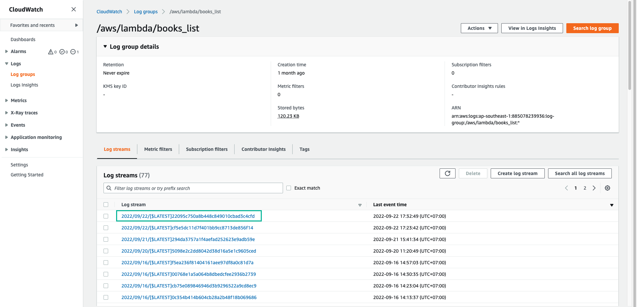Focus the Filter log streams search field

pyautogui.click(x=193, y=188)
